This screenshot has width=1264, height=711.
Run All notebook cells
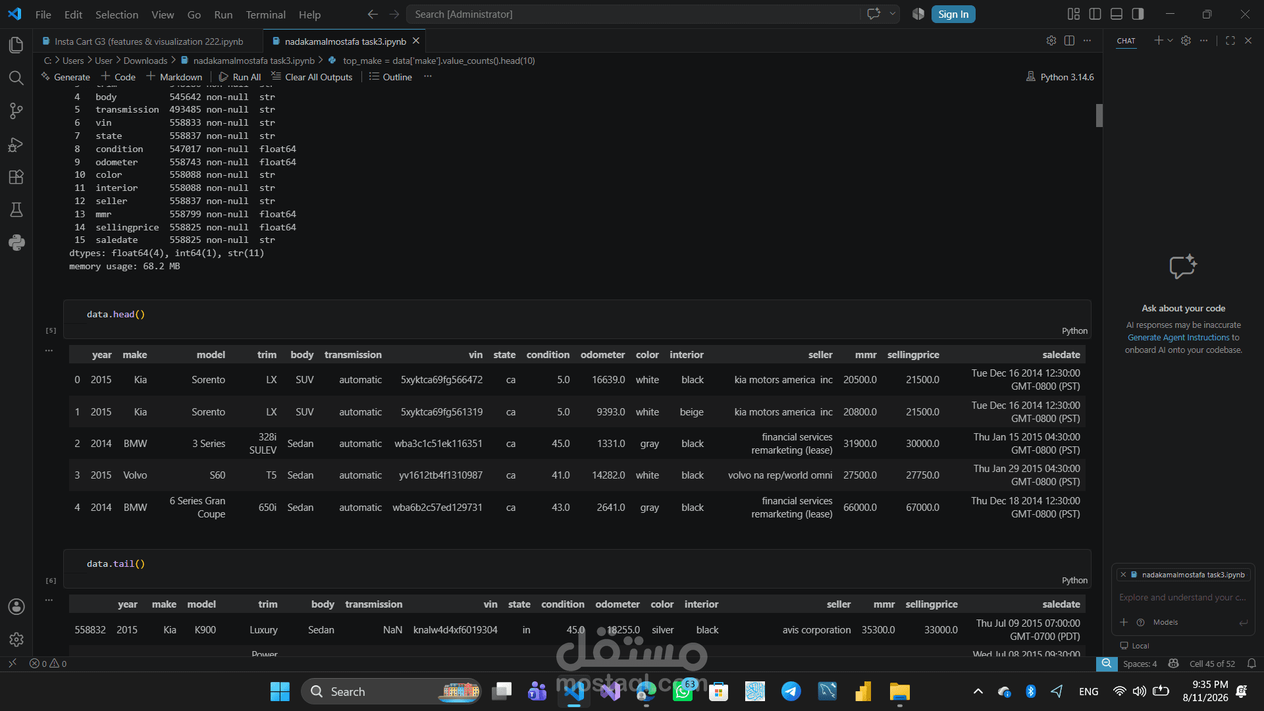coord(240,77)
